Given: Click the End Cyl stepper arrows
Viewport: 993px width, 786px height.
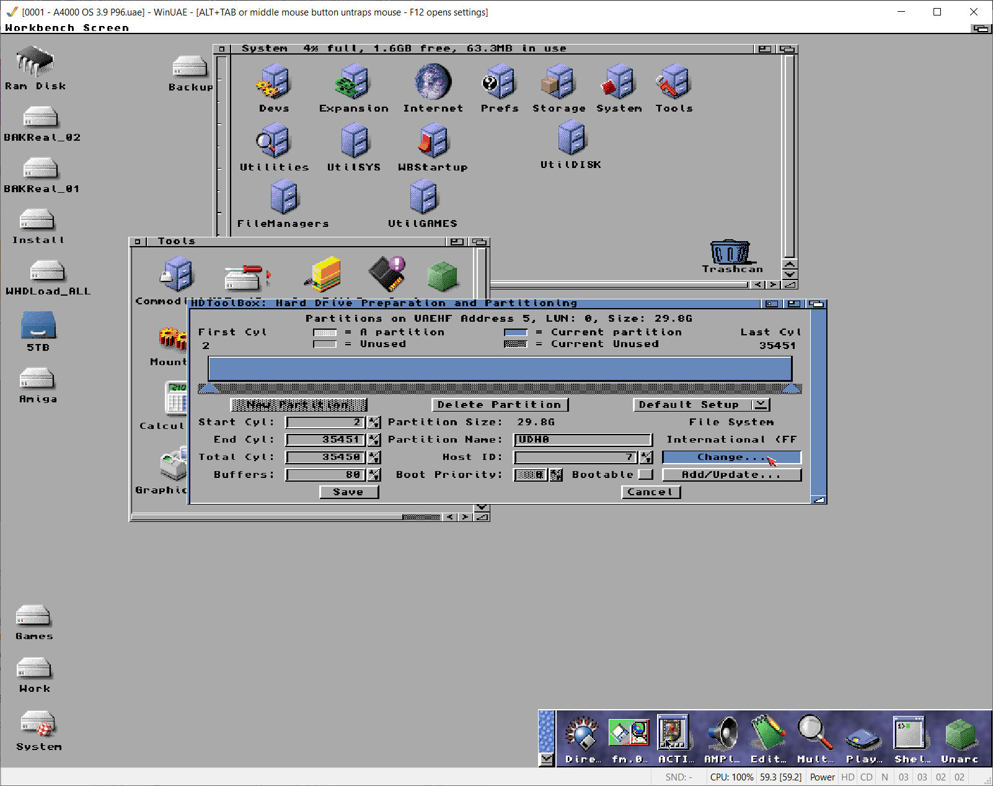Looking at the screenshot, I should pos(374,439).
